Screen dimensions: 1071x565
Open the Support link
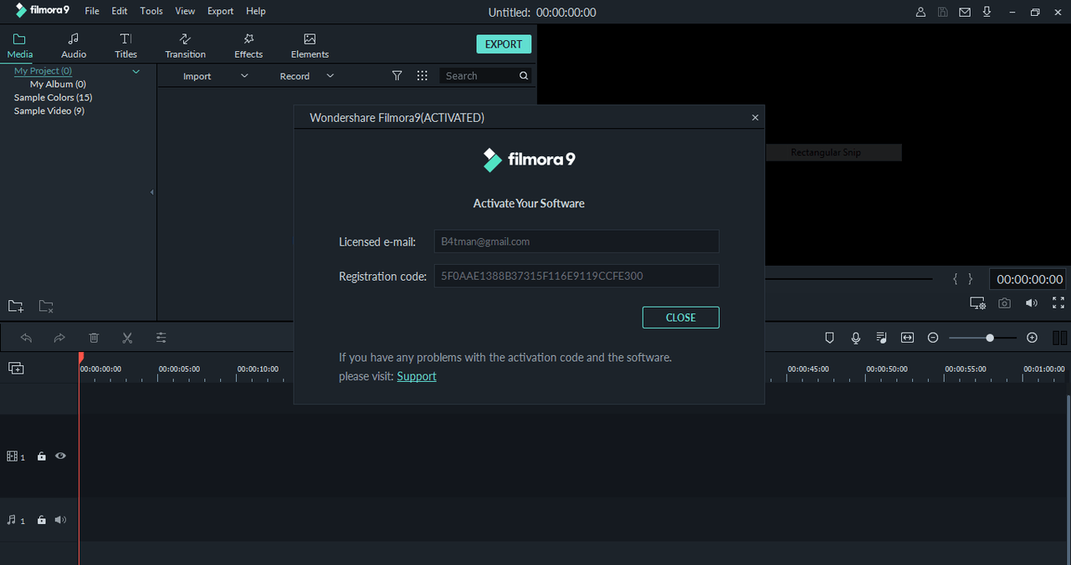coord(417,376)
